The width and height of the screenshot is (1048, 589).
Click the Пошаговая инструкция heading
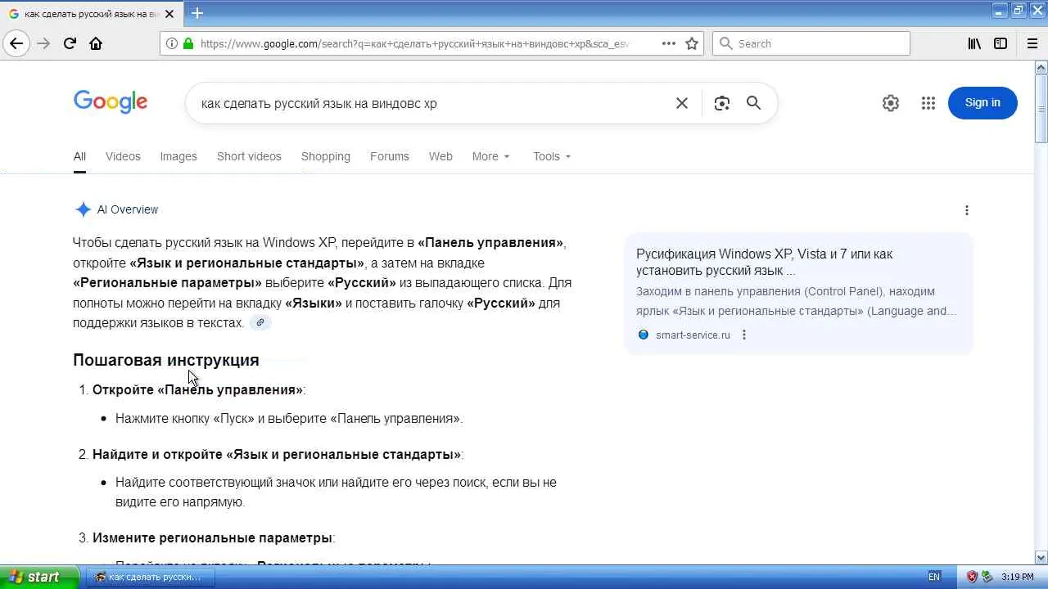click(x=166, y=360)
